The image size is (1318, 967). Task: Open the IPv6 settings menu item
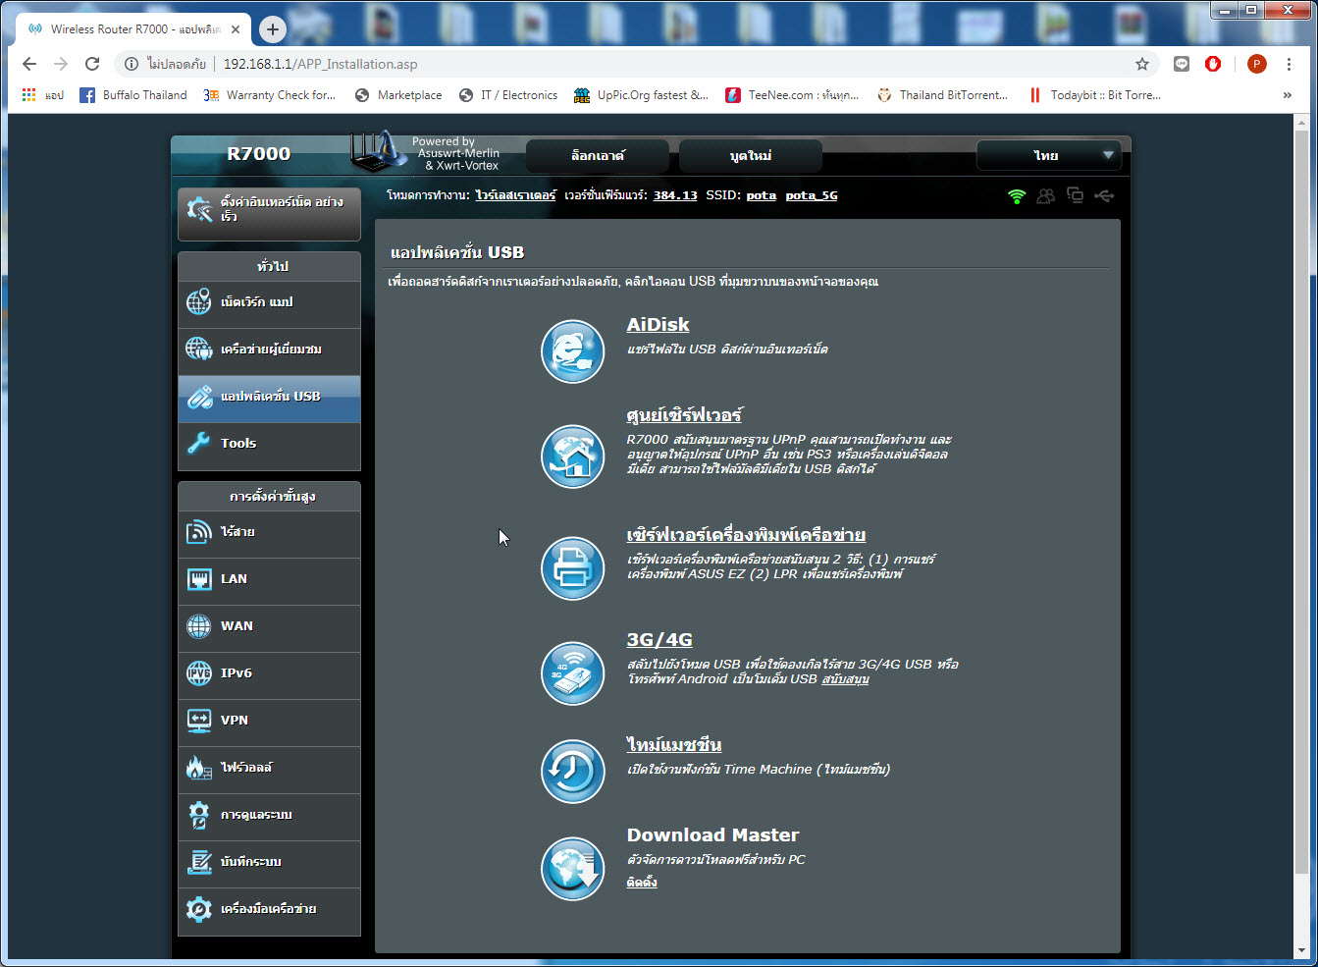click(269, 673)
